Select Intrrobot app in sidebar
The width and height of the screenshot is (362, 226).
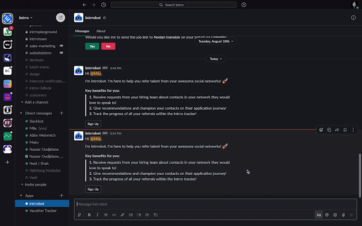[42, 204]
